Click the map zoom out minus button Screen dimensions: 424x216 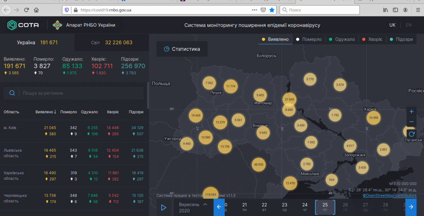click(411, 122)
